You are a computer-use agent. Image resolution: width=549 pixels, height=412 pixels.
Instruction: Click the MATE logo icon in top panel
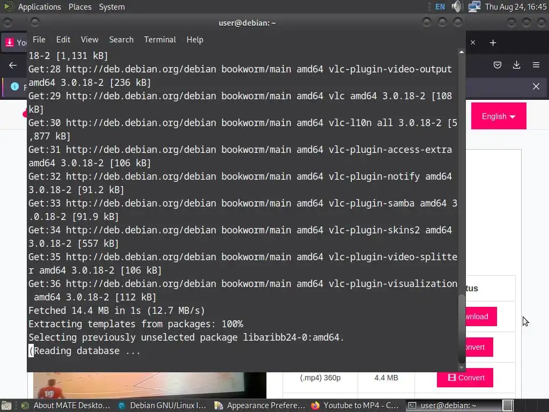[x=9, y=6]
